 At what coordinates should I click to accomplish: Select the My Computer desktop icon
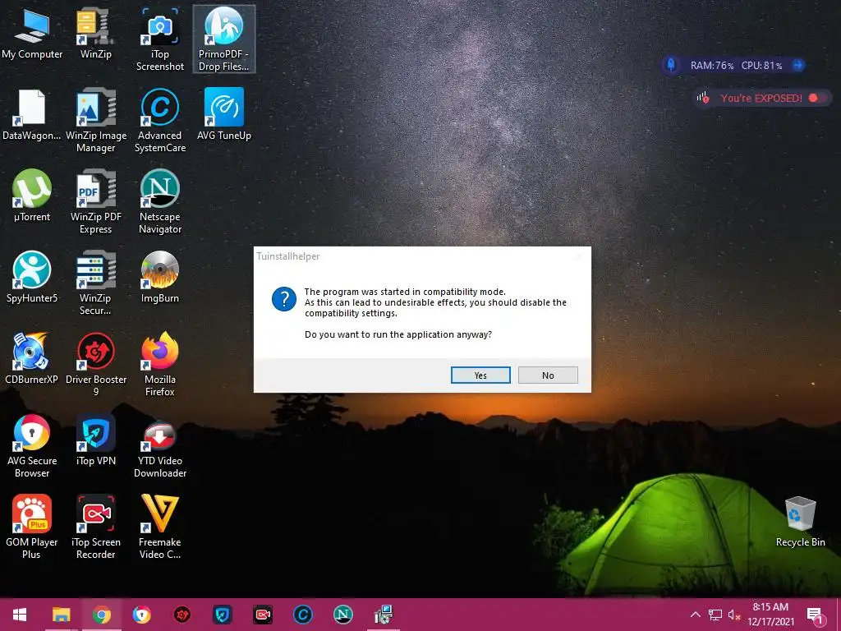[32, 35]
